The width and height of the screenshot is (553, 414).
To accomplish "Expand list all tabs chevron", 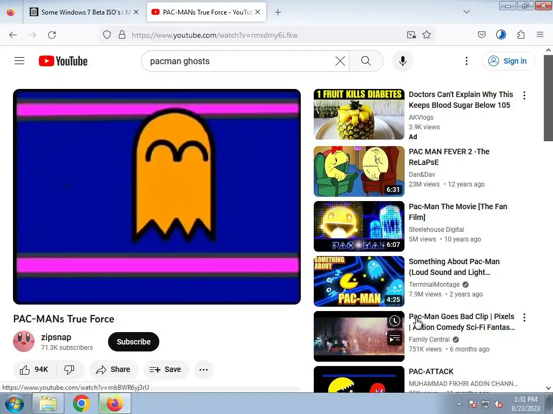I will click(467, 12).
